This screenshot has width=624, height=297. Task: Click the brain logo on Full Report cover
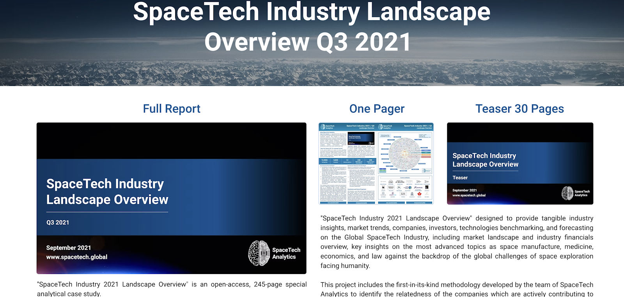(x=259, y=253)
